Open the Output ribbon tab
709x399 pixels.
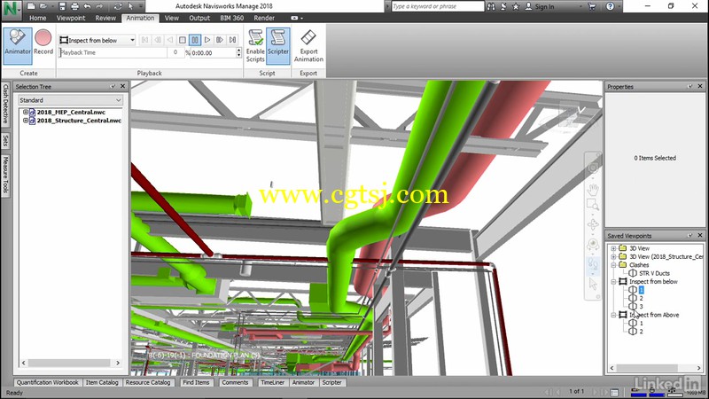(199, 18)
